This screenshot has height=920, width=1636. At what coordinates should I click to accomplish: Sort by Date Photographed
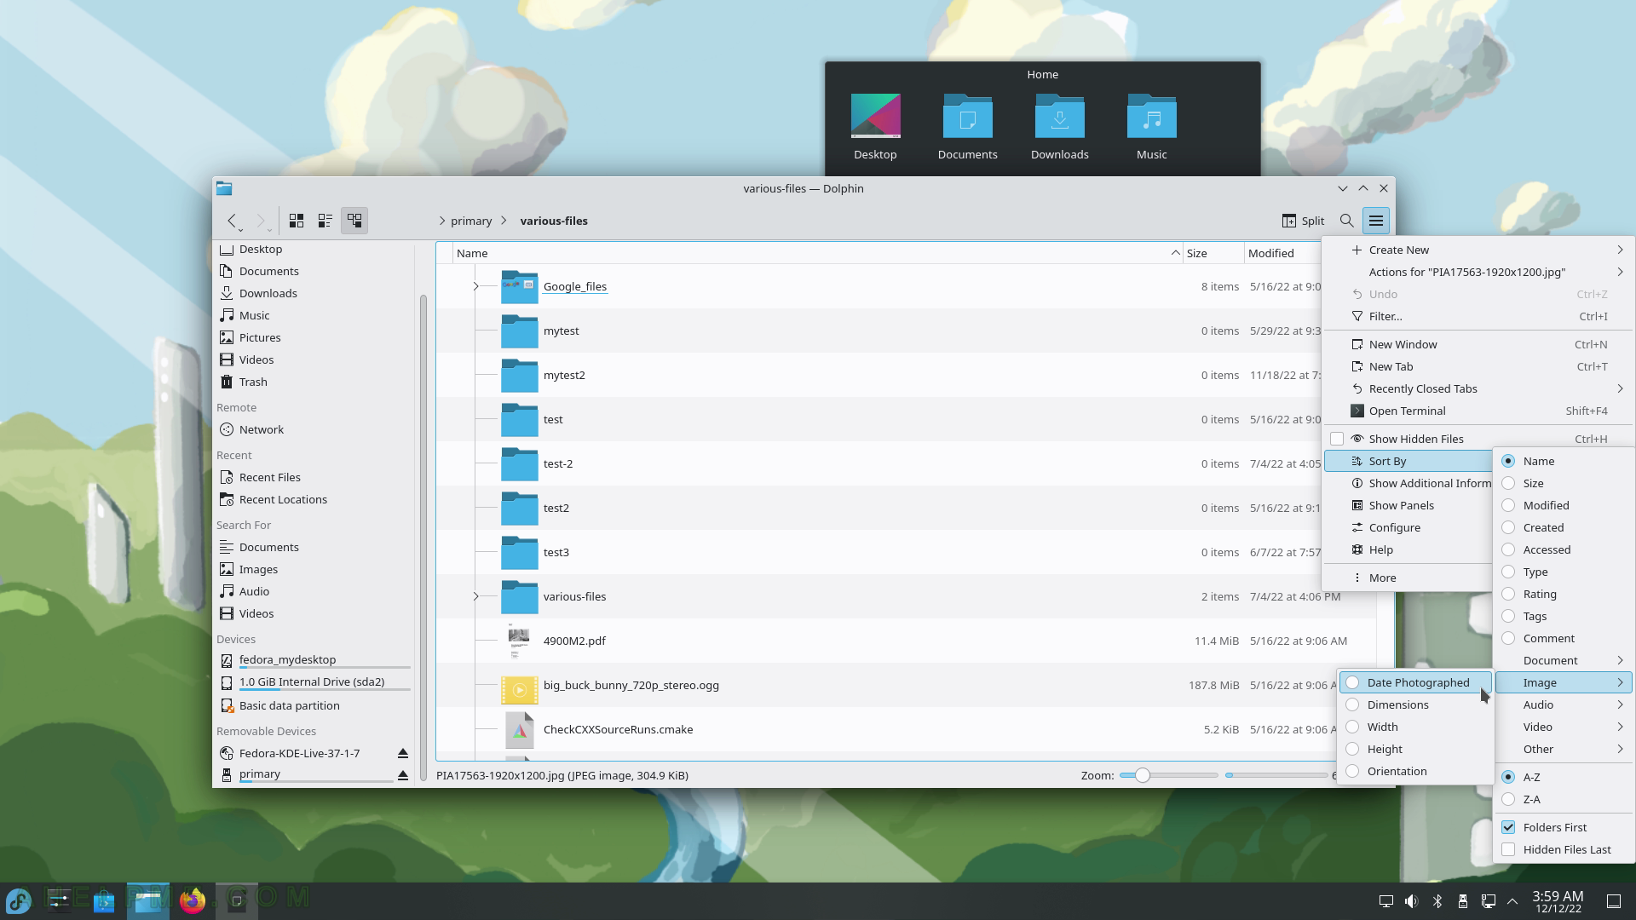[1415, 682]
